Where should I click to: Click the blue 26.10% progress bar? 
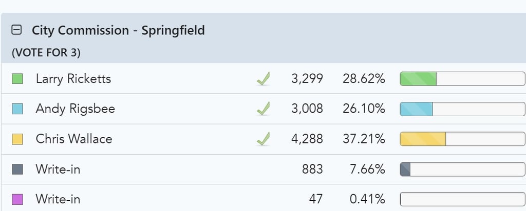pyautogui.click(x=462, y=109)
